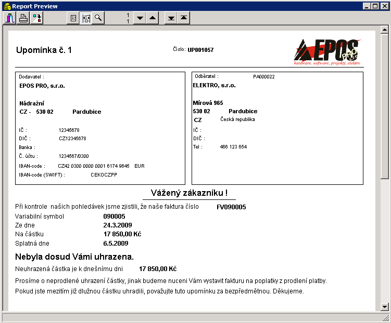The image size is (391, 323).
Task: Click the export report icon
Action: [37, 18]
